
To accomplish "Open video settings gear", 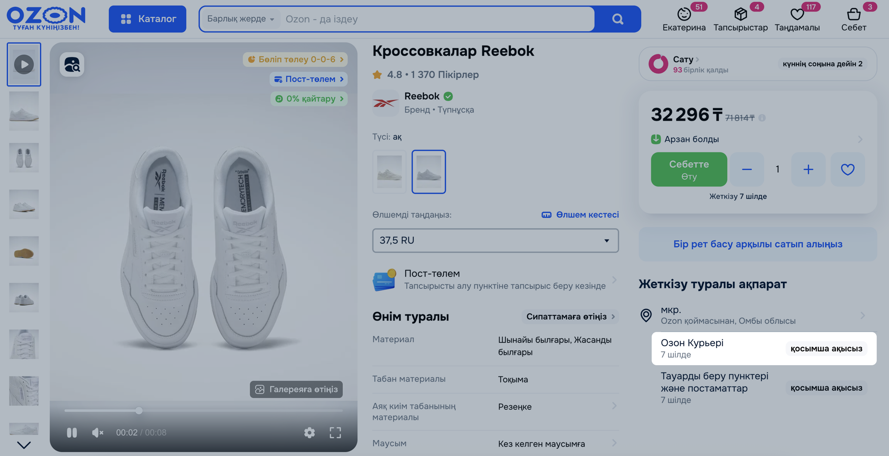I will pyautogui.click(x=309, y=433).
